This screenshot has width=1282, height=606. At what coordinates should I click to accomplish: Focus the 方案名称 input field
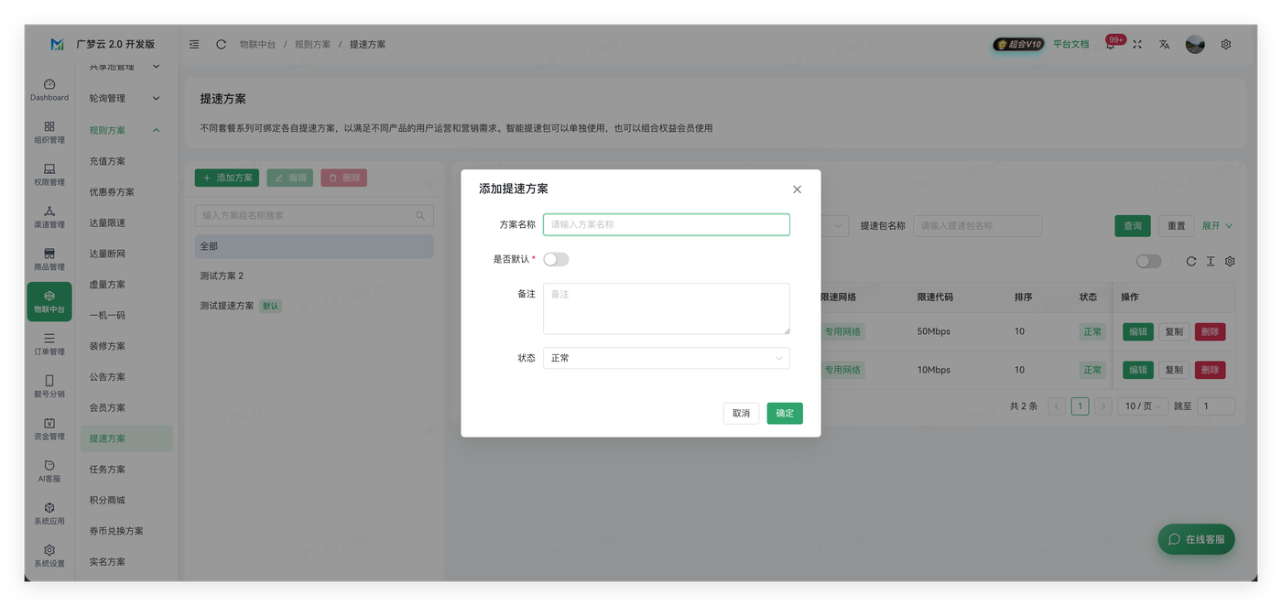click(x=667, y=224)
